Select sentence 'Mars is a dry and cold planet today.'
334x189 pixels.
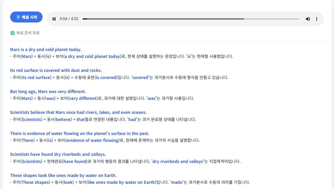click(46, 50)
